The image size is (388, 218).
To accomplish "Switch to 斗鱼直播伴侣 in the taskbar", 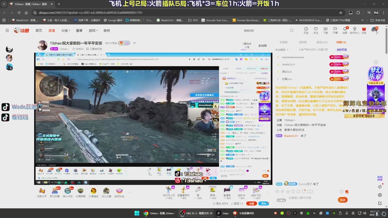I will coord(243,213).
